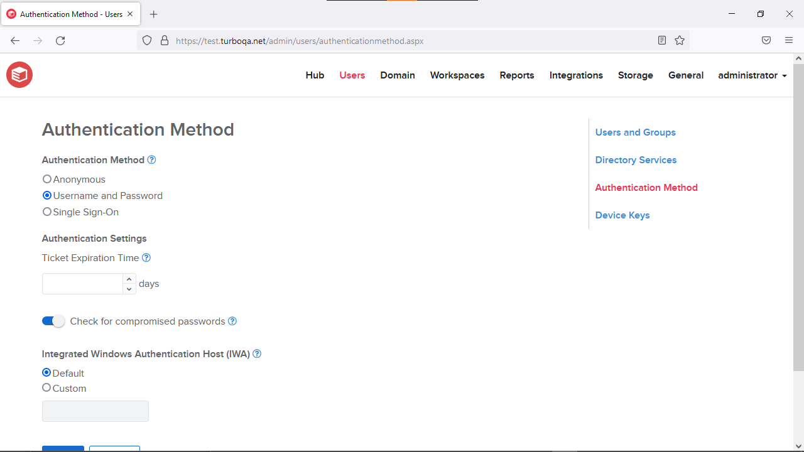Image resolution: width=804 pixels, height=452 pixels.
Task: Click the custom IWA host field
Action: [x=95, y=411]
